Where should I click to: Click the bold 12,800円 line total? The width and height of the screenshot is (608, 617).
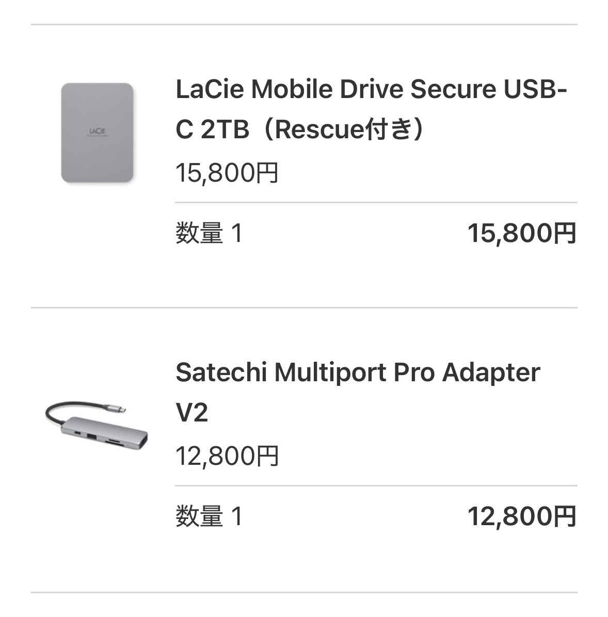521,516
